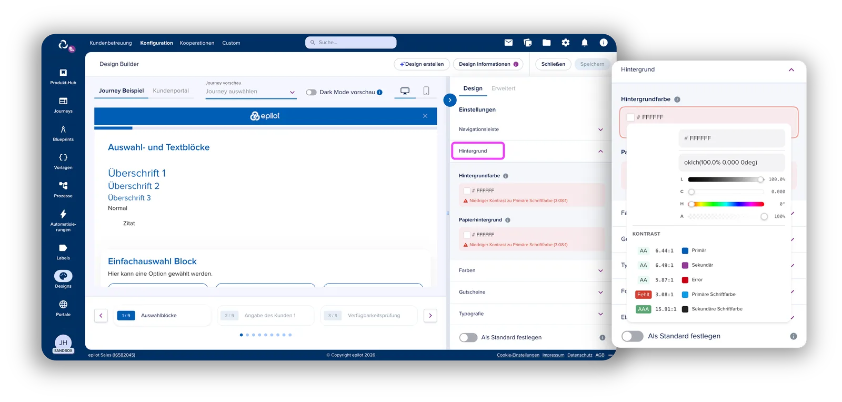
Task: Select the Design tab
Action: point(473,88)
